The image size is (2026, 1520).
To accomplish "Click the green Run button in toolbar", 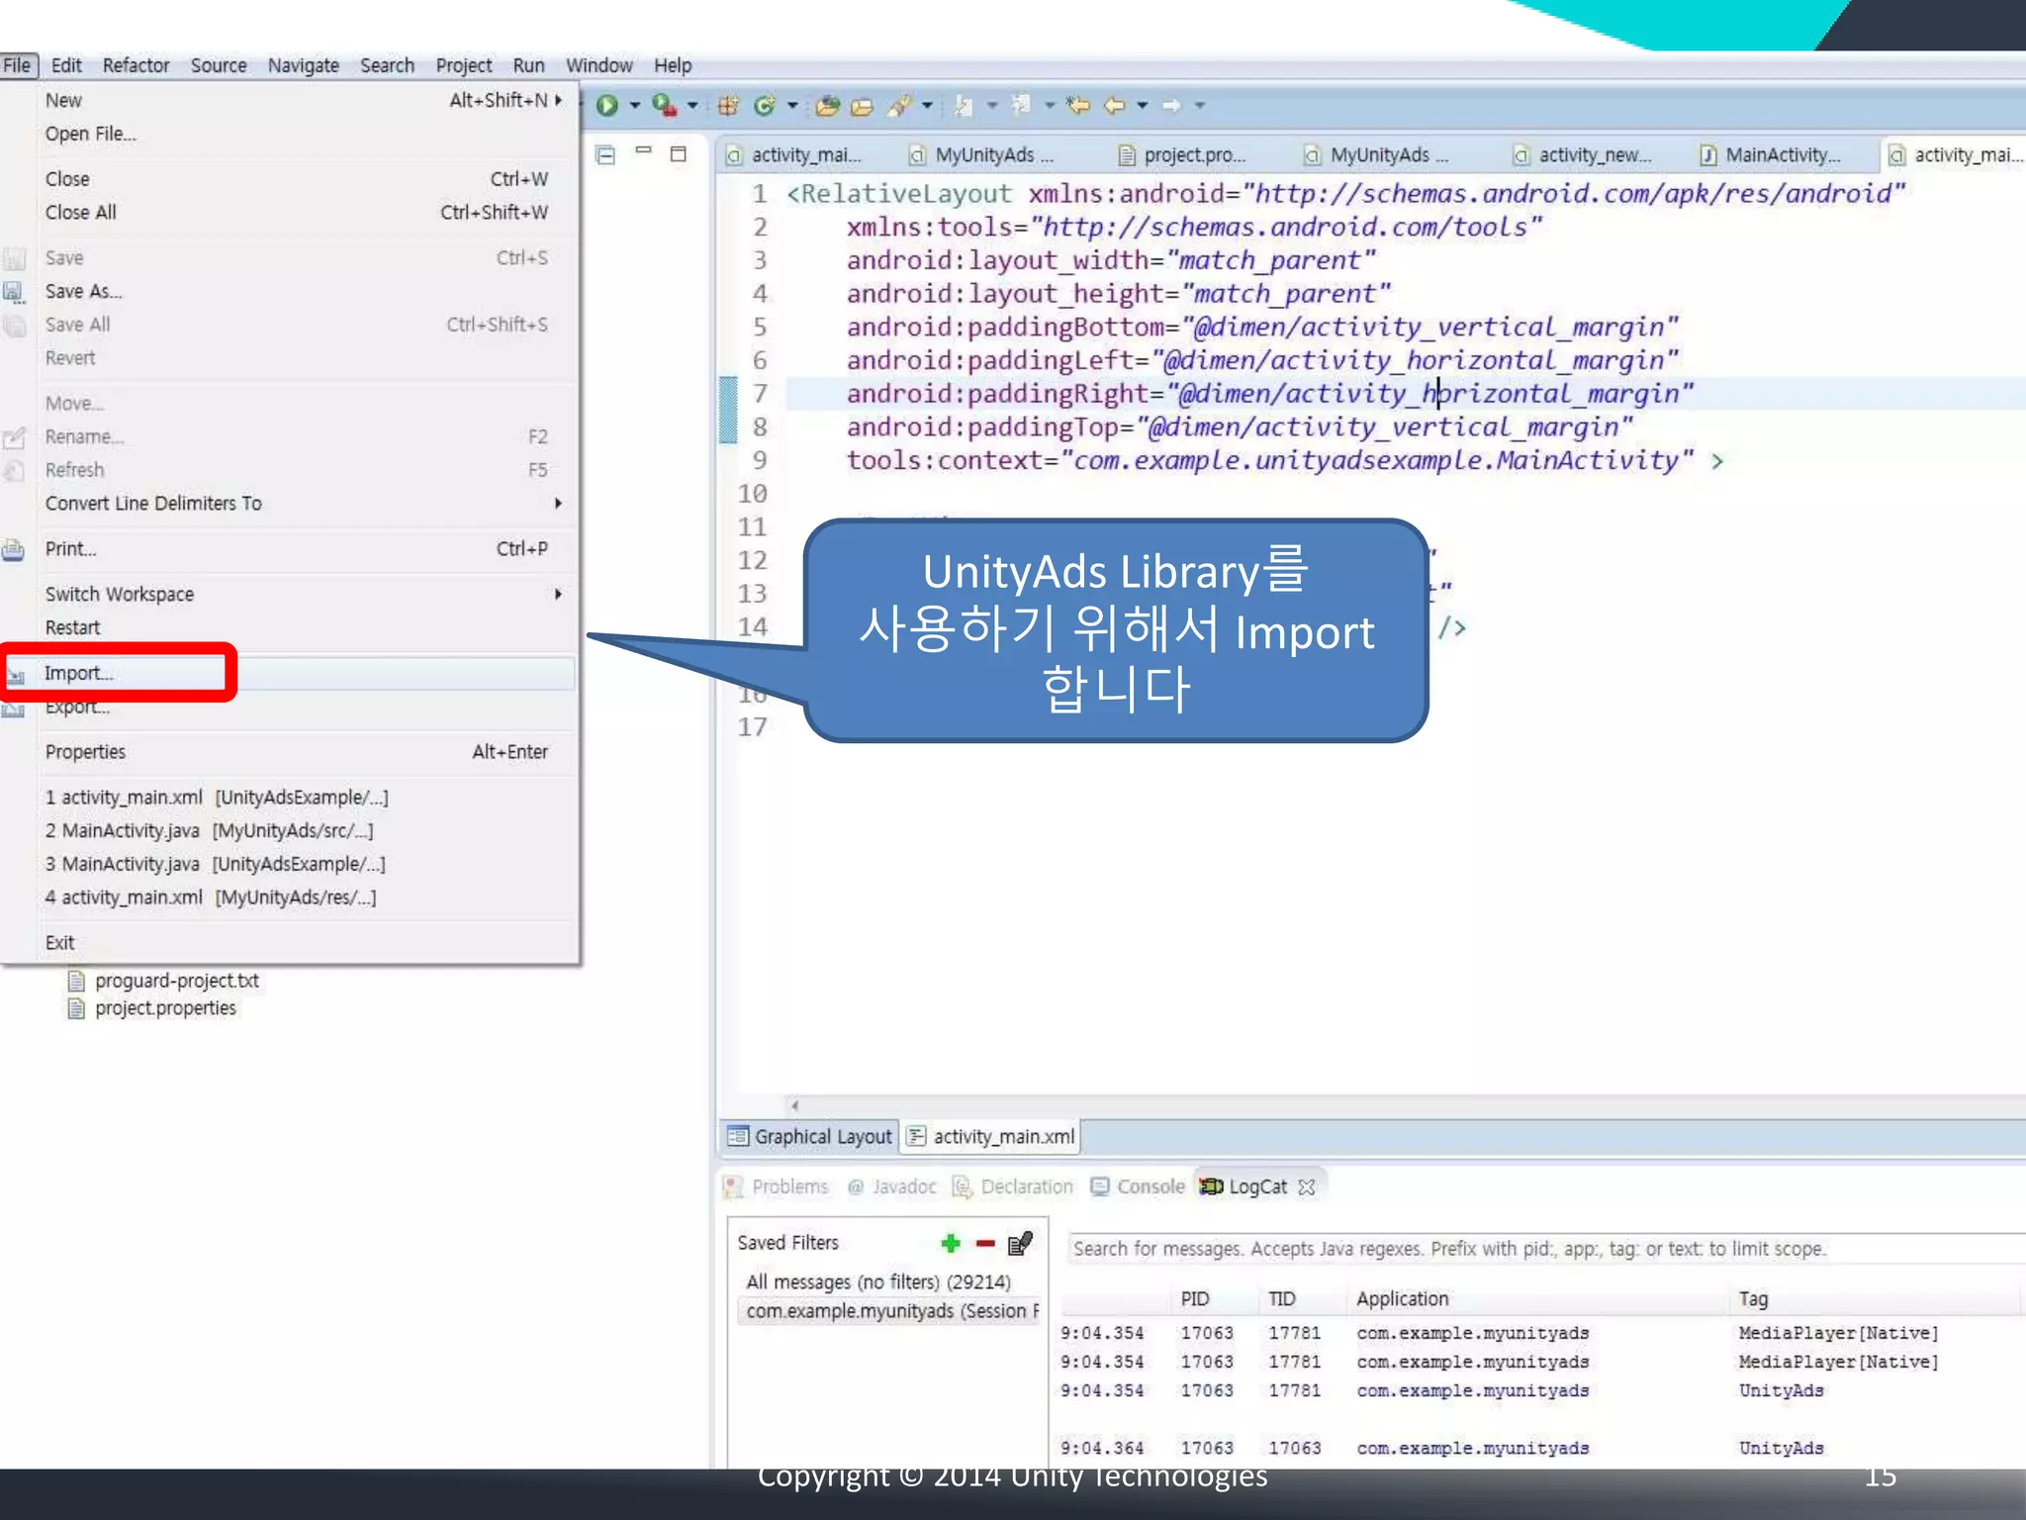I will tap(607, 105).
